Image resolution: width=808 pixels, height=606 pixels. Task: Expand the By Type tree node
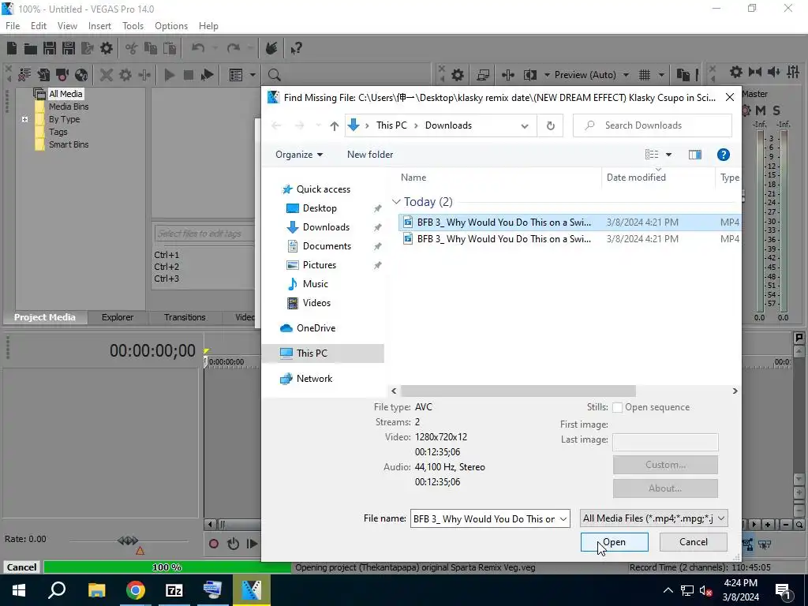tap(24, 120)
